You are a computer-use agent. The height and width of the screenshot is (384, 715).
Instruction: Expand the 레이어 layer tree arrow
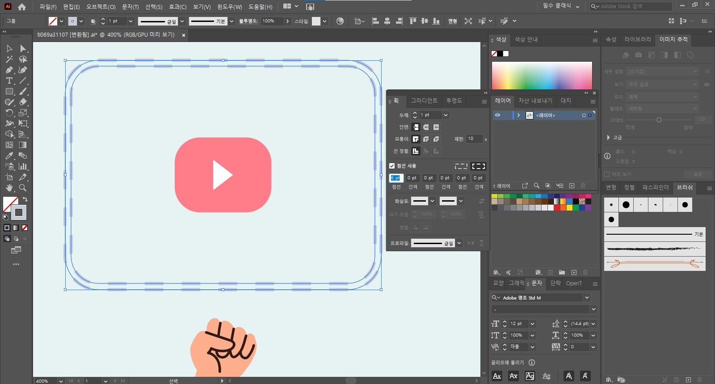(x=518, y=115)
